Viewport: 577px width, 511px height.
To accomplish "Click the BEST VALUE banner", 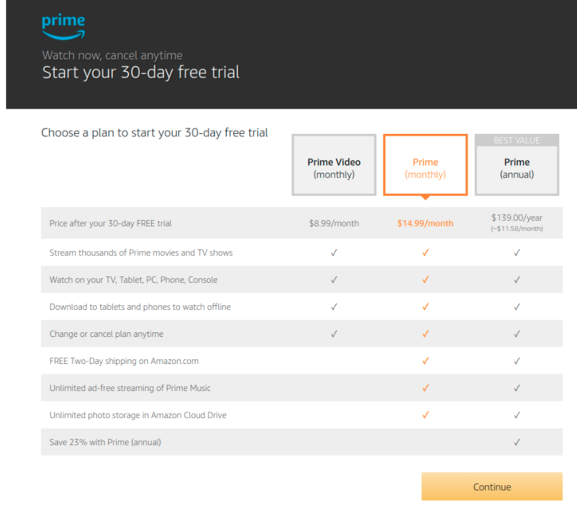I will pos(517,140).
